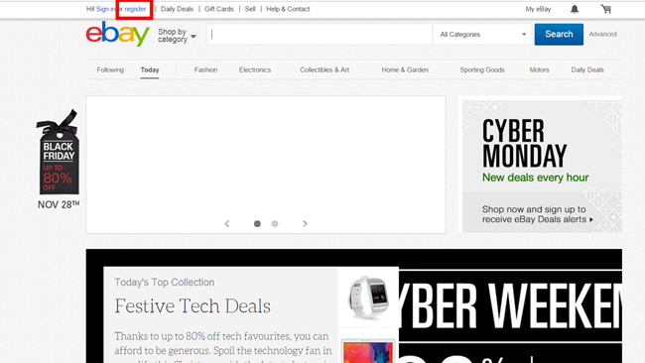645x363 pixels.
Task: Open My eBay menu
Action: [x=538, y=9]
